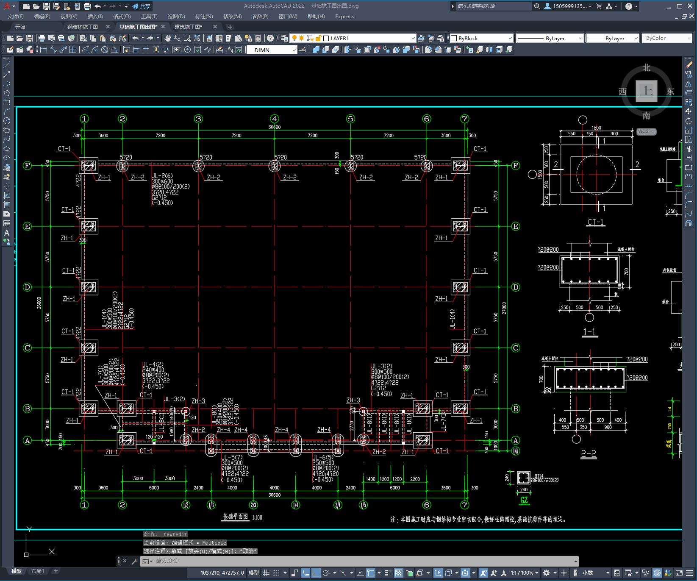The height and width of the screenshot is (581, 697).
Task: Click the 上 top face of ViewCube
Action: click(646, 91)
